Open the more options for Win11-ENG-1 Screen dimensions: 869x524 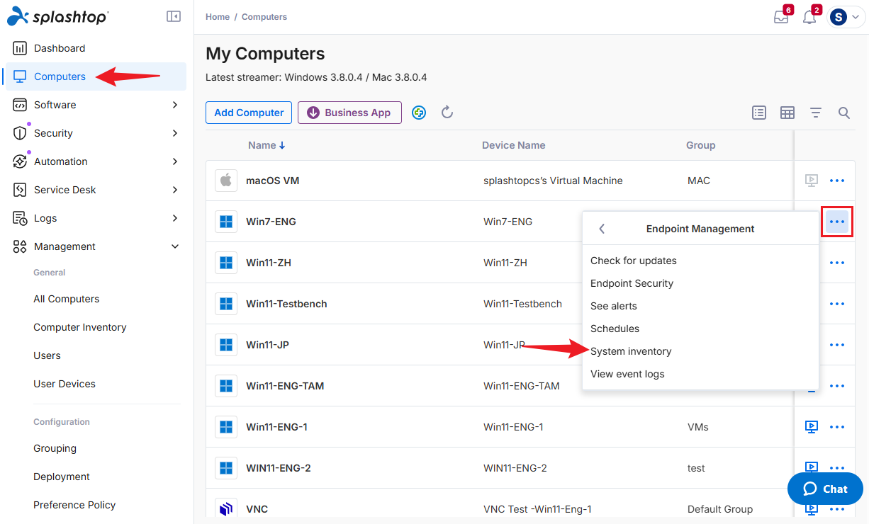837,427
